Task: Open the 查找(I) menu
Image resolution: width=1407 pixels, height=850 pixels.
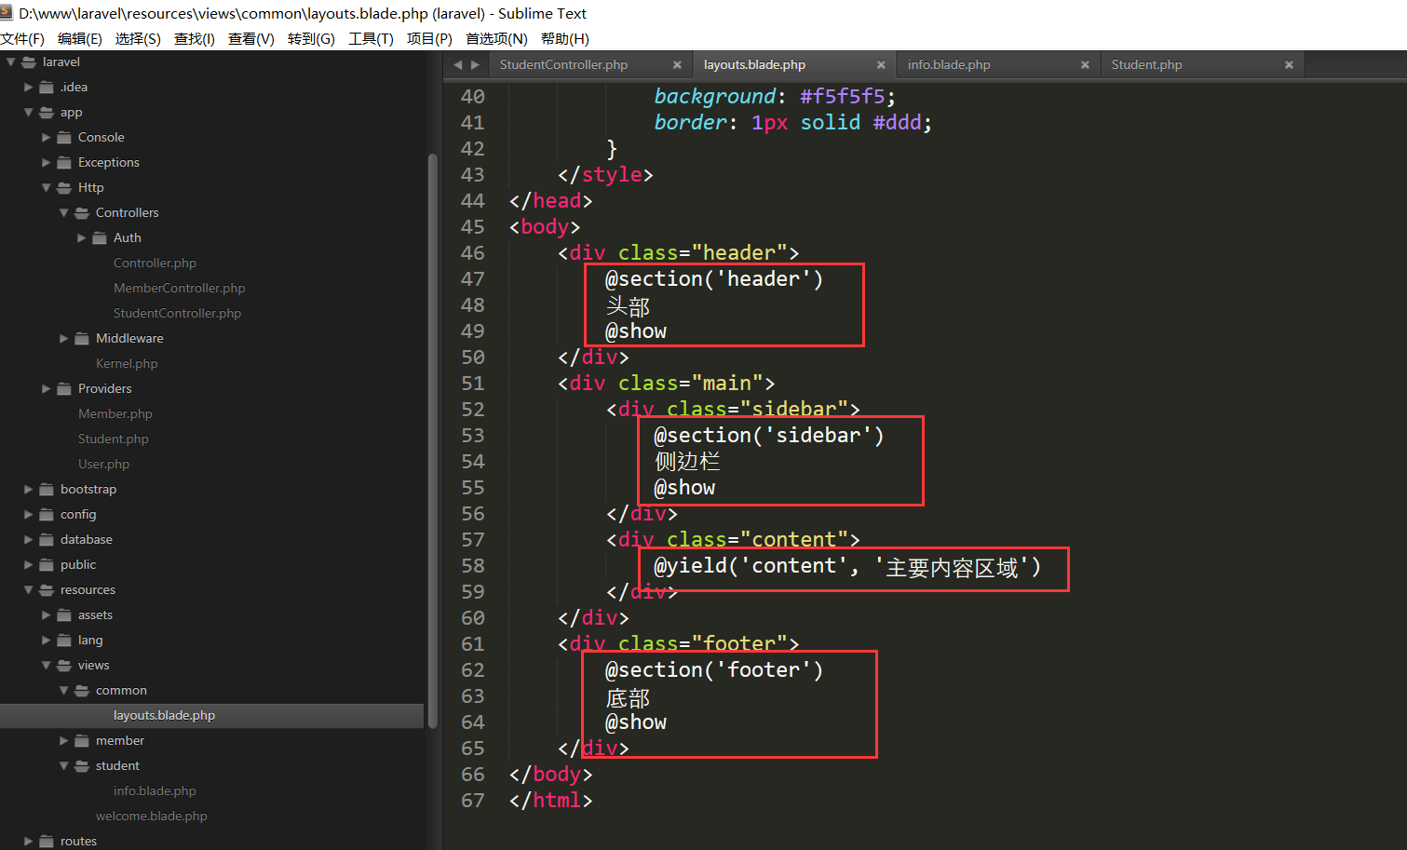Action: click(195, 38)
